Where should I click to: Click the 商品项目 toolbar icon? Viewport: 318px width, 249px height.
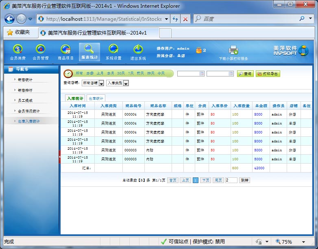65,50
